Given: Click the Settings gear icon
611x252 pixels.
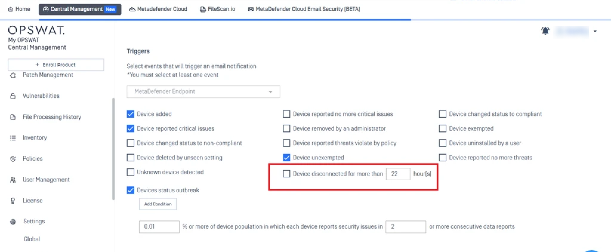Looking at the screenshot, I should (x=13, y=222).
